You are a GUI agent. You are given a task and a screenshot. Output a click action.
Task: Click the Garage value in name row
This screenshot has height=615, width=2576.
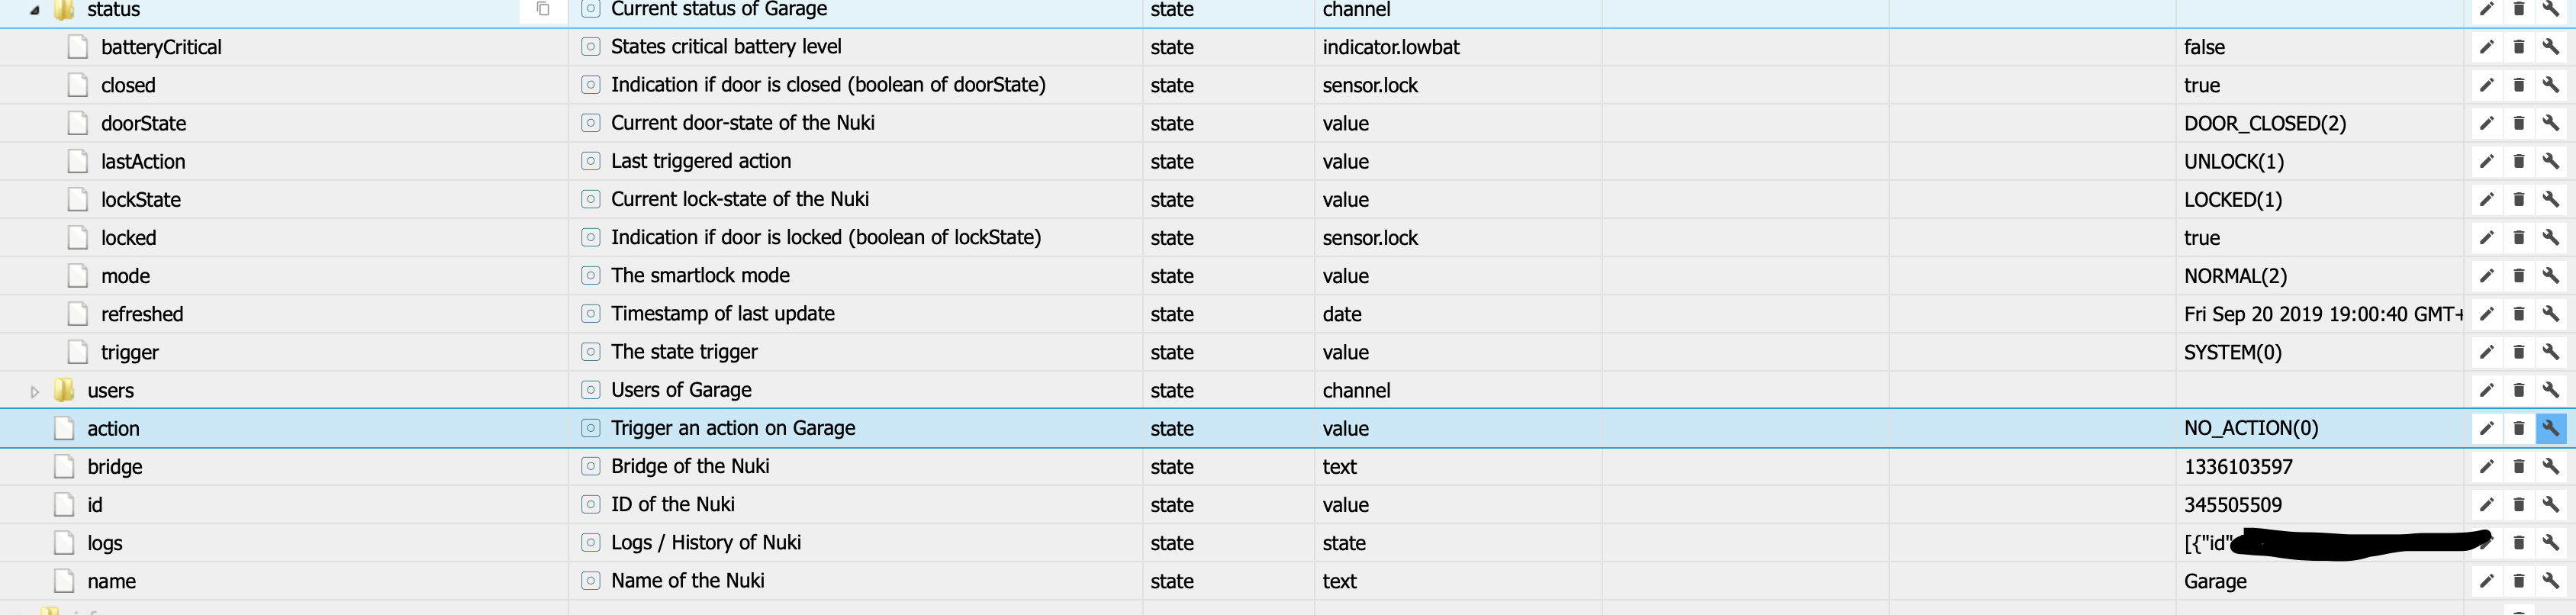point(2215,581)
